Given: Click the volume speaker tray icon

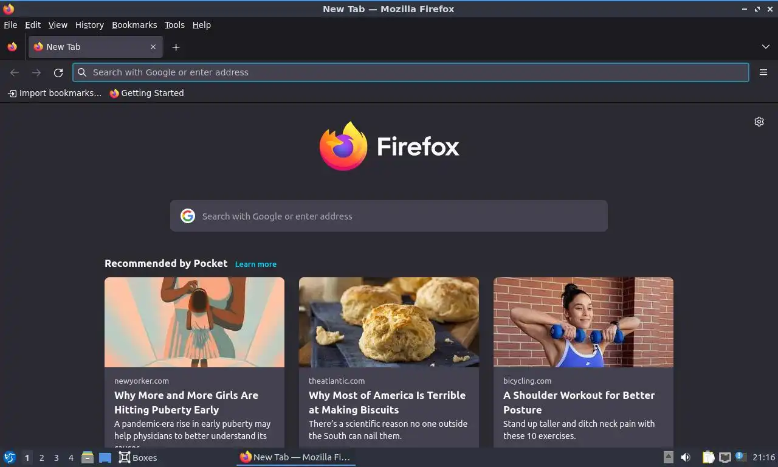Looking at the screenshot, I should point(686,457).
